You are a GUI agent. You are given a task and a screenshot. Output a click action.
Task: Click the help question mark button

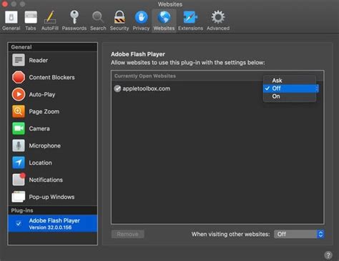point(328,255)
